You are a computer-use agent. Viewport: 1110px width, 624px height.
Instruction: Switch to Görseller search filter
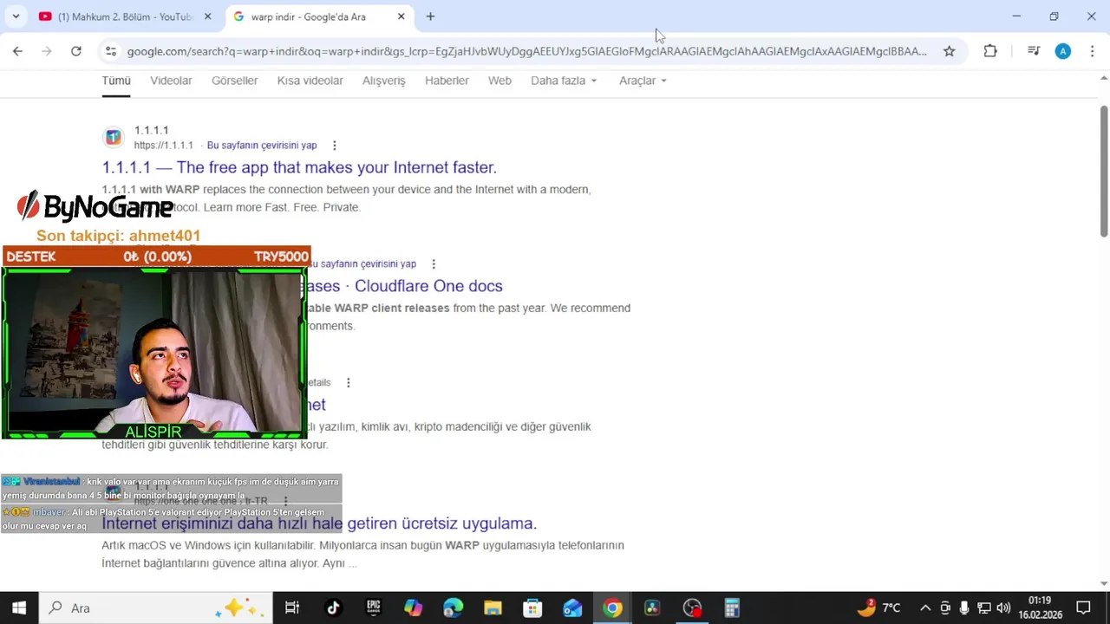click(x=234, y=81)
